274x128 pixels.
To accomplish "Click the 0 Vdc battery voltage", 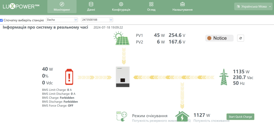I will click(x=47, y=83).
